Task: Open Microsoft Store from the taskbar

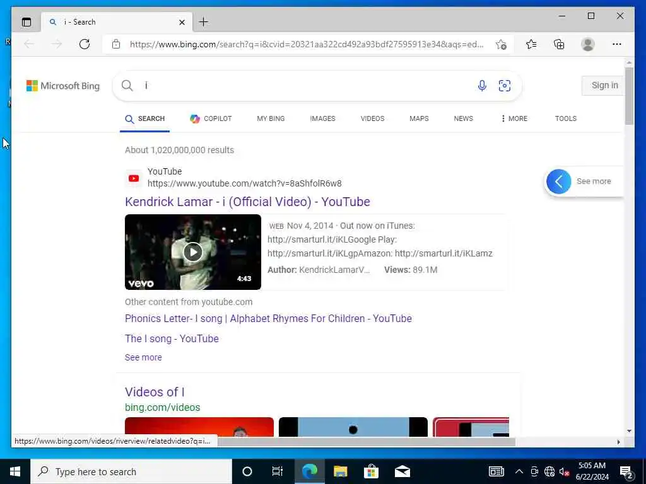Action: tap(371, 471)
